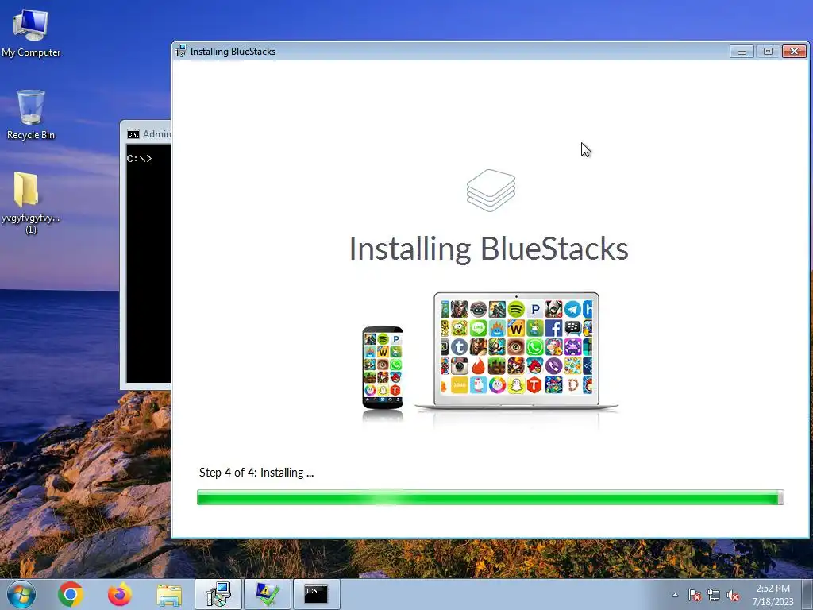
Task: Open the Action Center flag tray icon
Action: 695,595
